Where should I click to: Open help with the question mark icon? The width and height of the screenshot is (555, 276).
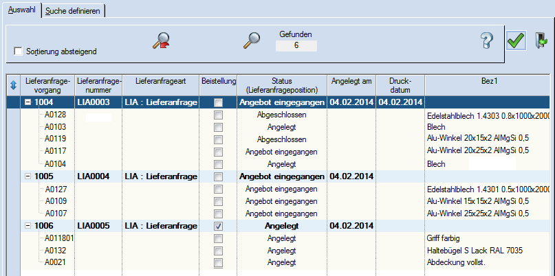pos(487,41)
